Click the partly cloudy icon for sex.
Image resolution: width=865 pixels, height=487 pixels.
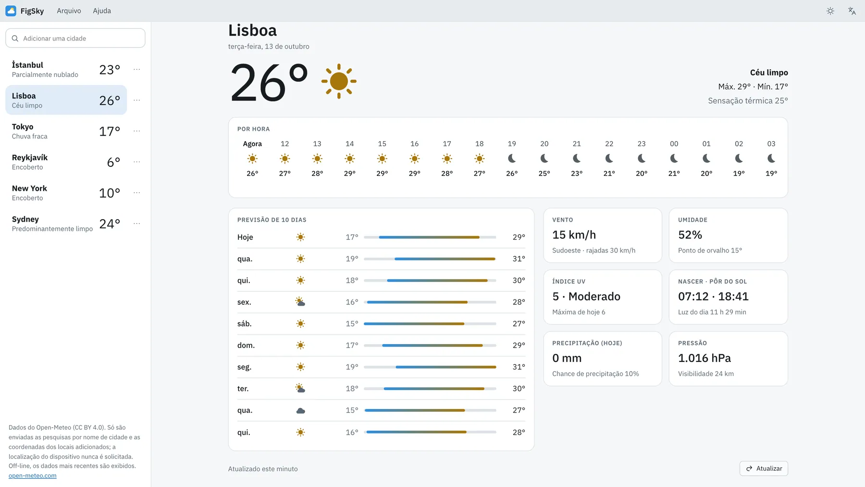coord(300,302)
